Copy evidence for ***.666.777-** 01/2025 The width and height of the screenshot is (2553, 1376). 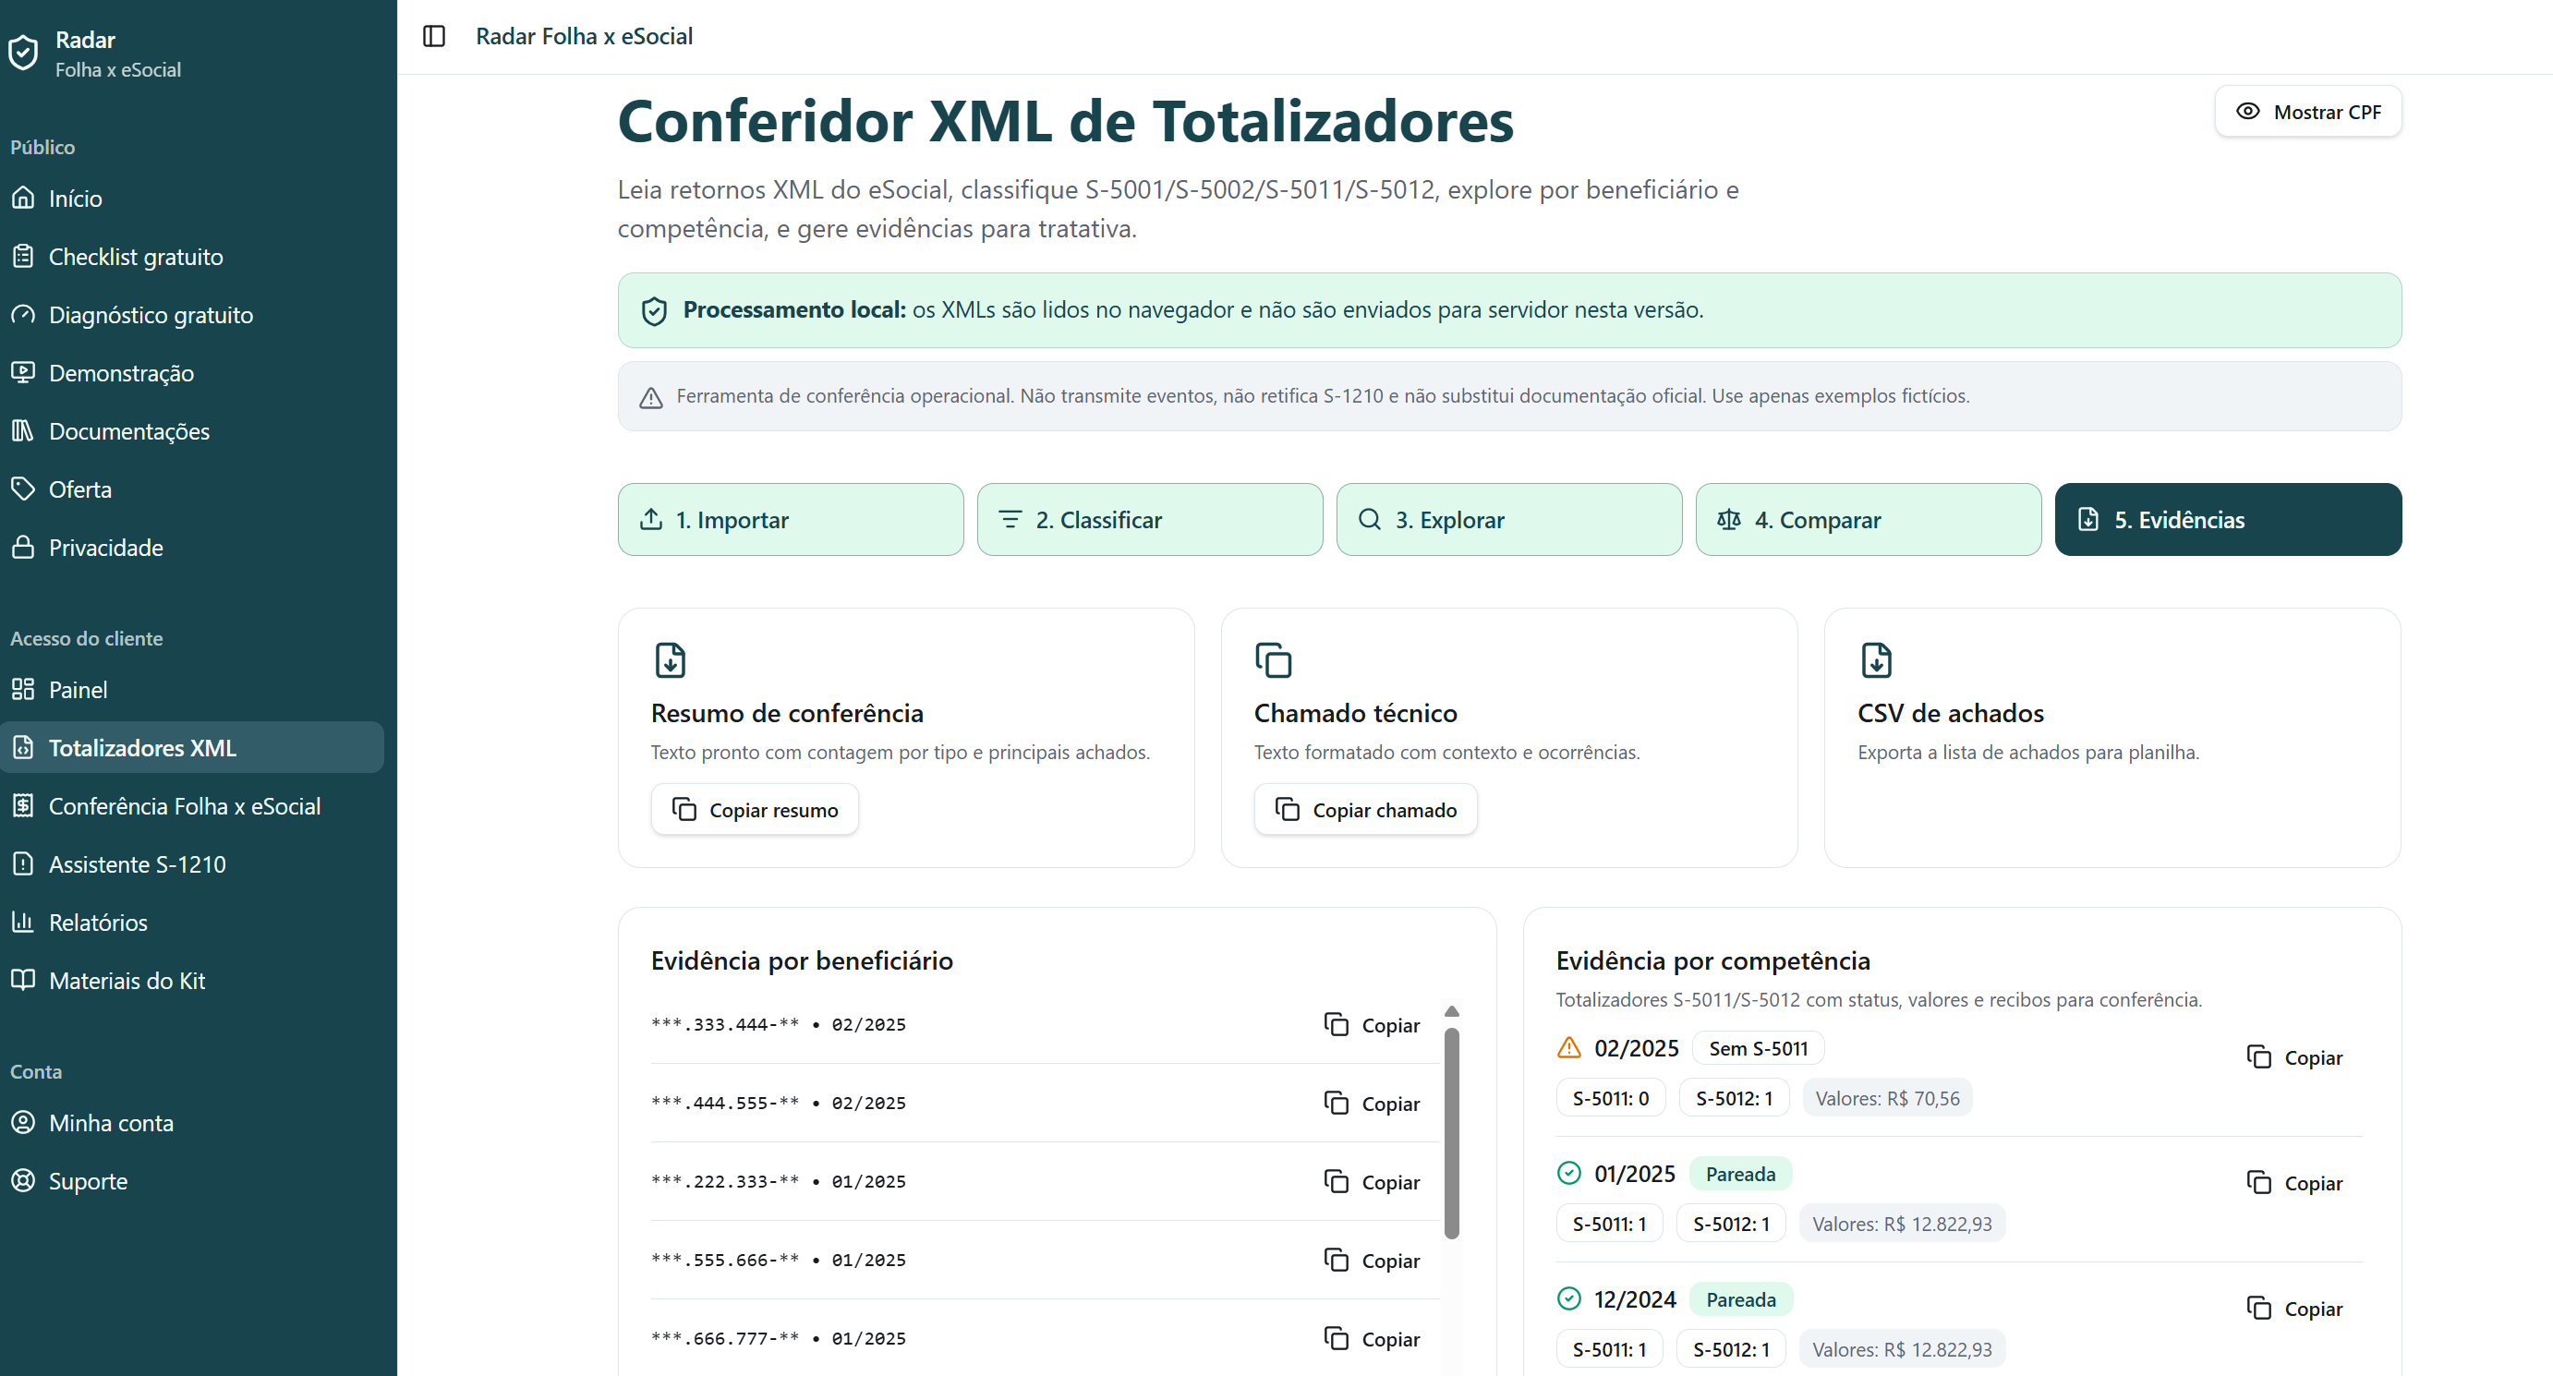[1373, 1339]
